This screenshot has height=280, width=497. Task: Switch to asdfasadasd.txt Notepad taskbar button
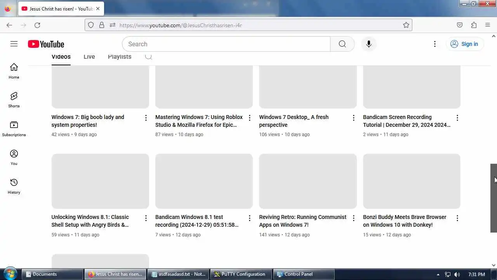179,274
